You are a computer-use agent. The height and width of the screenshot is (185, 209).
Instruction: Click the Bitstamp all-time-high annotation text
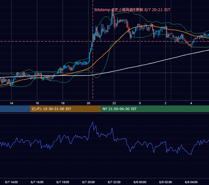pos(132,10)
